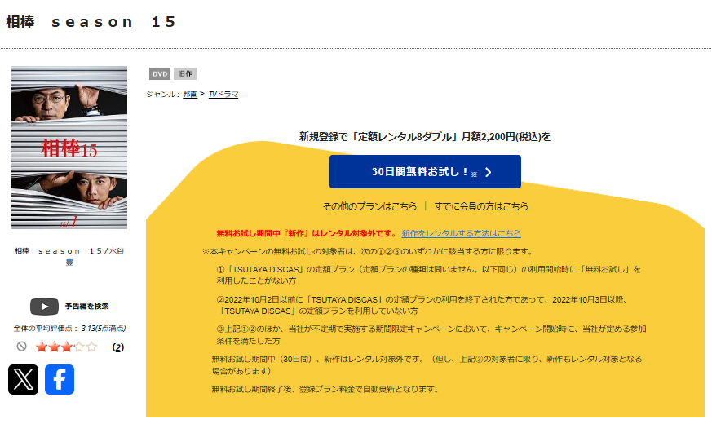Rate four stars
Viewport: 712px width, 424px height.
tap(79, 347)
